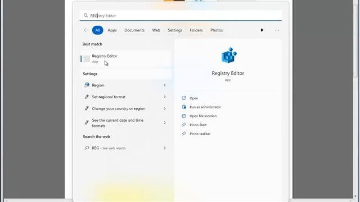Switch to the Settings filter tab

[x=175, y=30]
